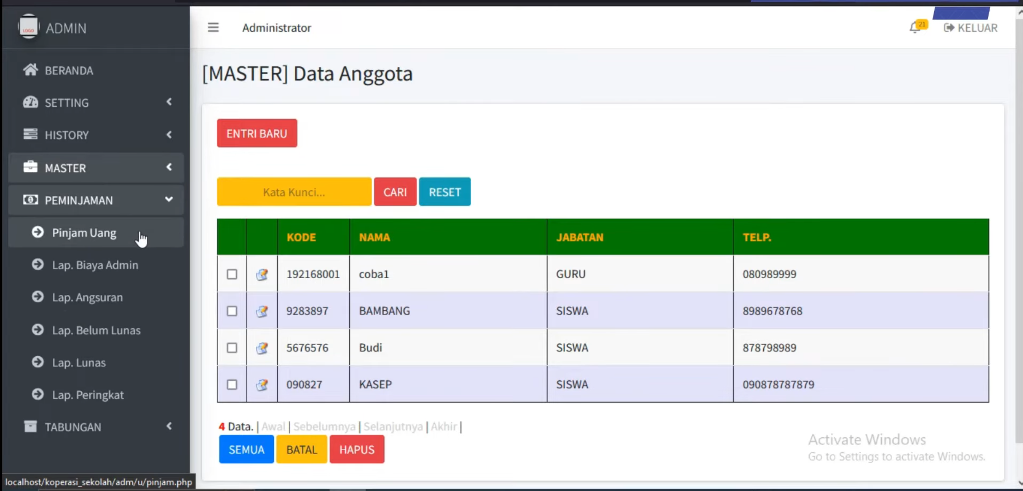Click the ENTRI BARU button

tap(257, 133)
